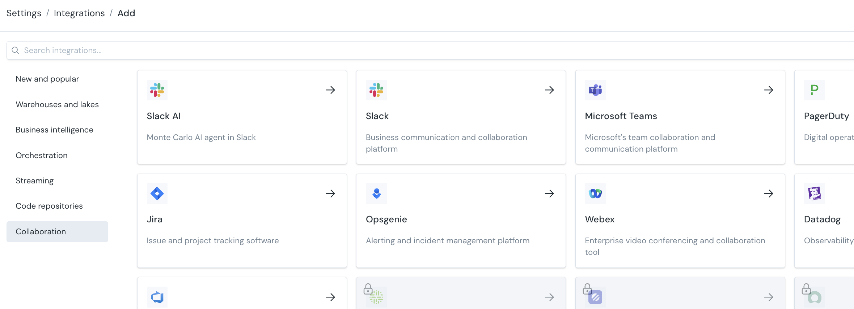
Task: Click the arrow beside the Azure DevOps logo
Action: (330, 297)
